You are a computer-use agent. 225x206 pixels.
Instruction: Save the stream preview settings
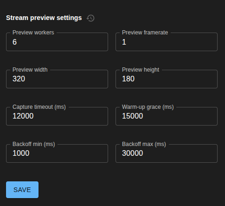point(22,190)
